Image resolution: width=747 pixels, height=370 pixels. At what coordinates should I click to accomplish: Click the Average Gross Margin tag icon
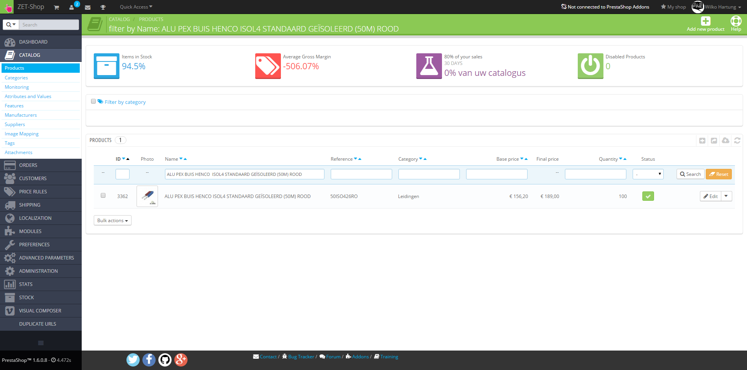tap(268, 66)
